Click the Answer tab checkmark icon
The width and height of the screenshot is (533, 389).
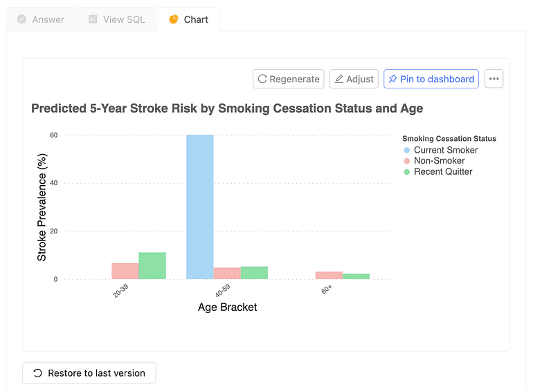tap(21, 19)
